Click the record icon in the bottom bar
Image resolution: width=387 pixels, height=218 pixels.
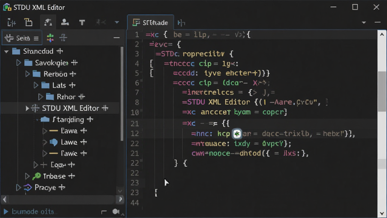pos(116,212)
